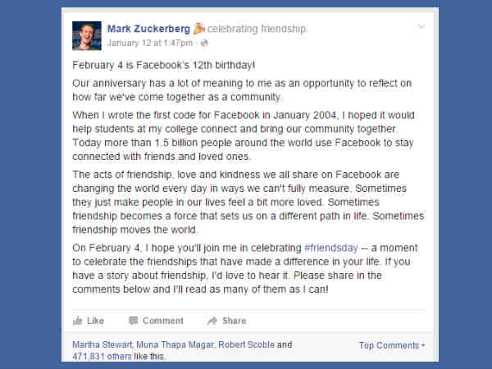Click the 'Facebook's 12th birthday' opening line
The image size is (492, 369).
163,64
